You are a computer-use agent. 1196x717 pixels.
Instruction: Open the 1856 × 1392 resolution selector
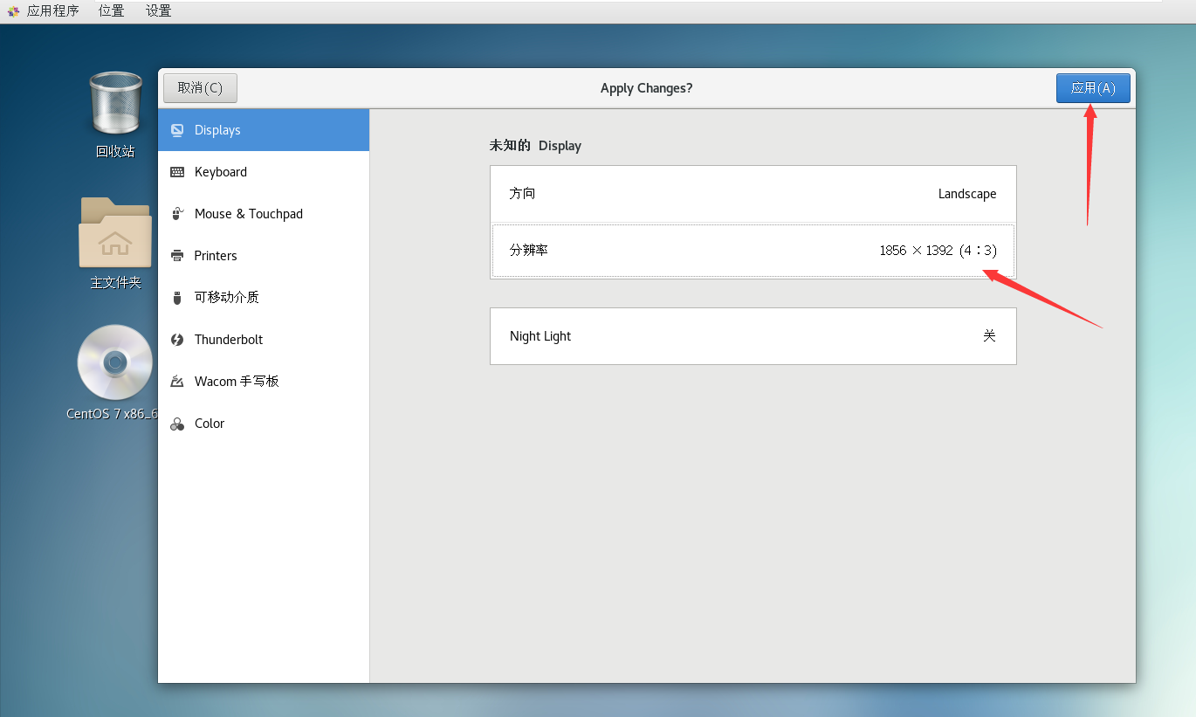point(938,250)
